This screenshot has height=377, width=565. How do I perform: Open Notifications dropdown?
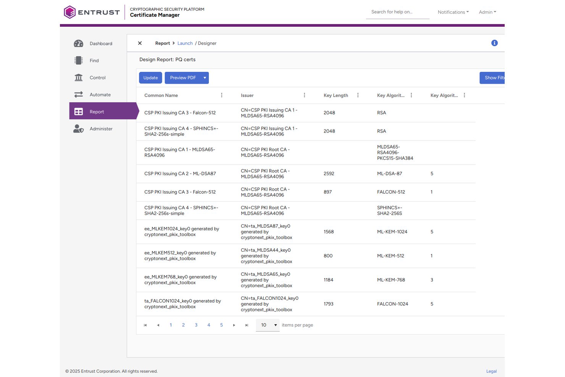[453, 12]
